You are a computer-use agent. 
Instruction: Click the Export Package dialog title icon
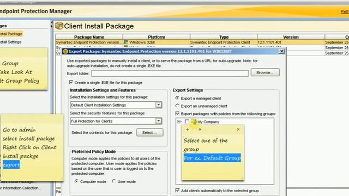pyautogui.click(x=65, y=52)
